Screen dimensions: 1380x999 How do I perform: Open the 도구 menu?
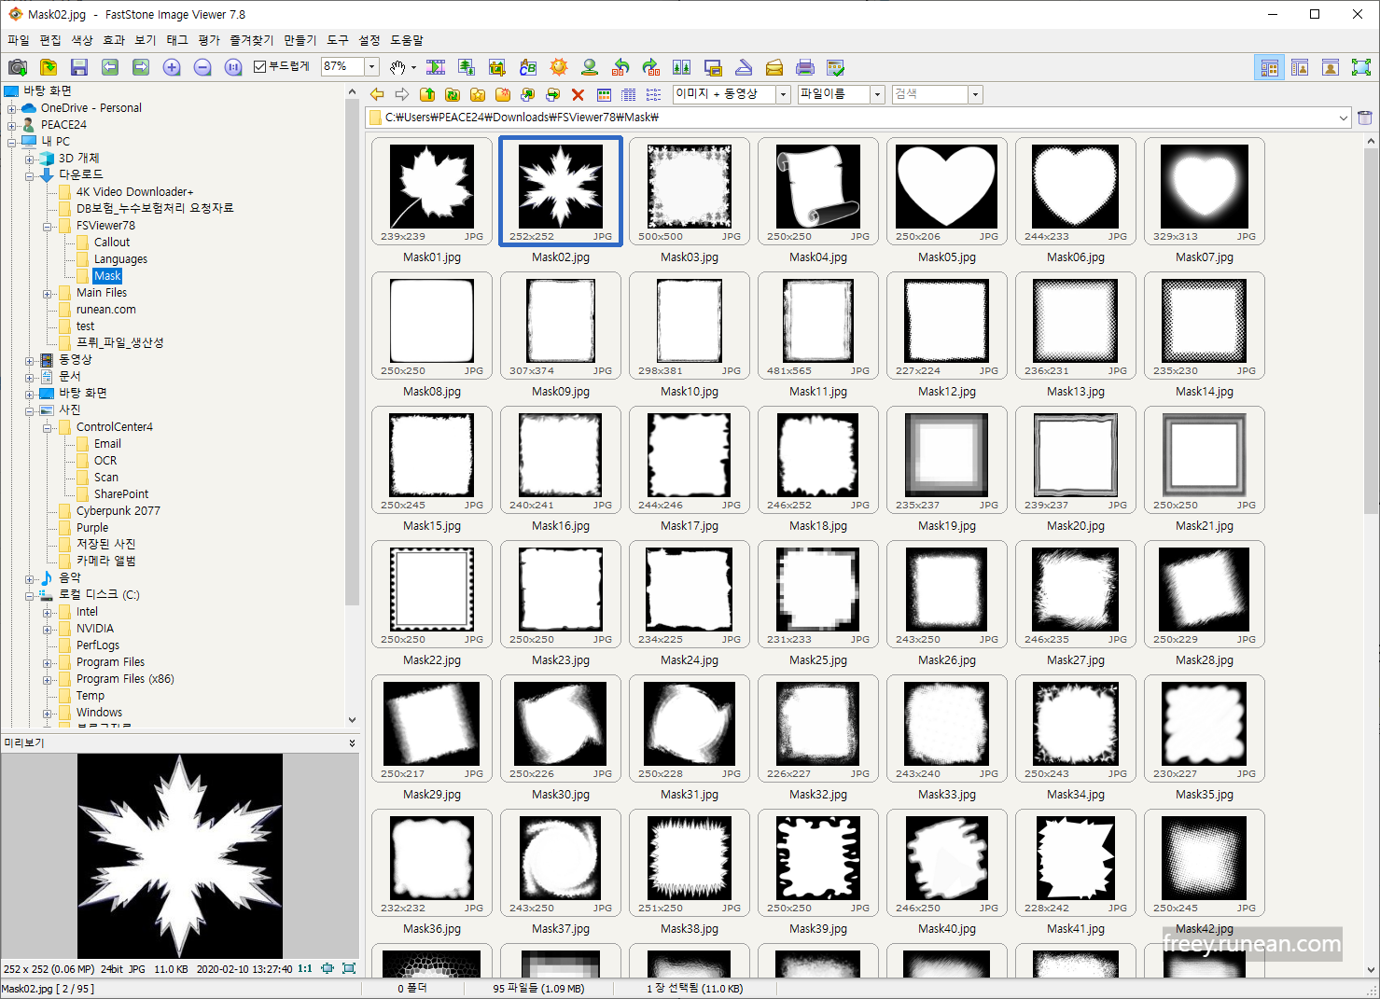pyautogui.click(x=338, y=40)
